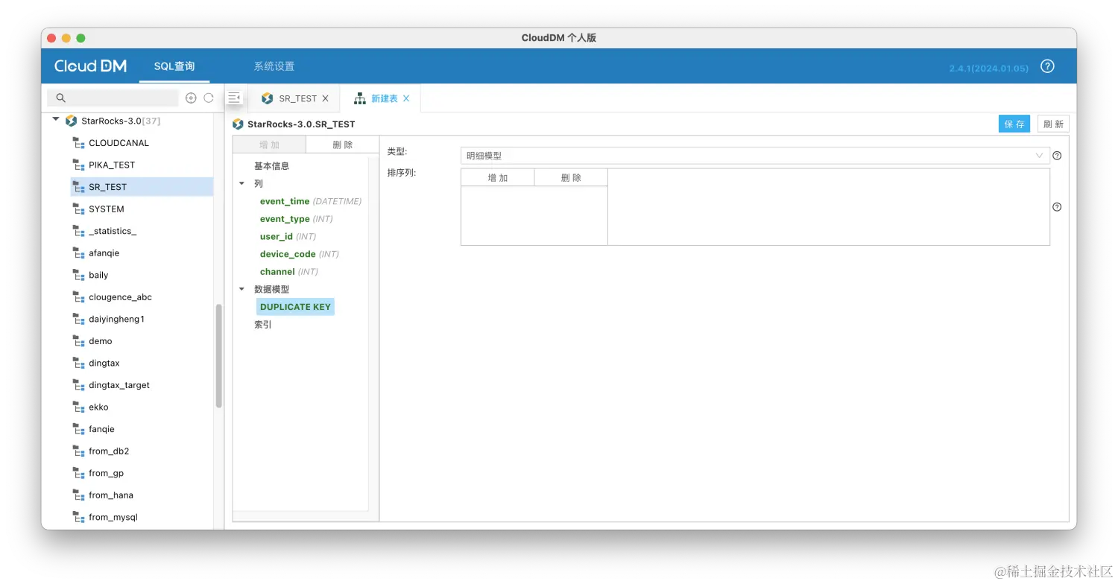Image resolution: width=1118 pixels, height=584 pixels.
Task: Close the 新建表 tab
Action: 406,98
